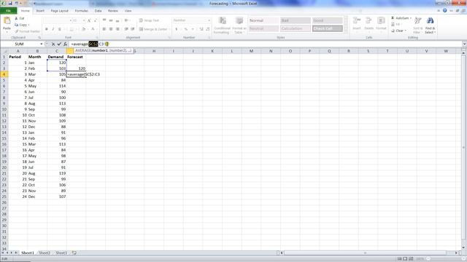The image size is (467, 262).
Task: Open Conditional Formatting options
Action: [x=222, y=25]
